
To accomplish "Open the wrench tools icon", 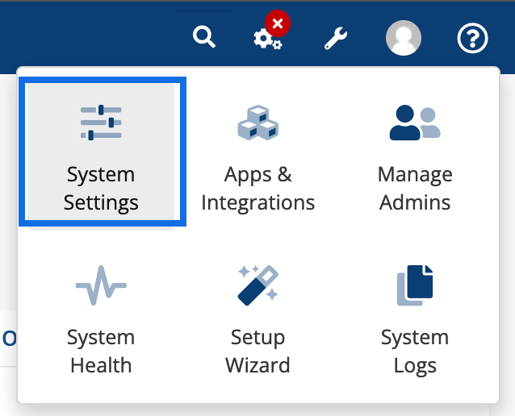I will (x=336, y=38).
